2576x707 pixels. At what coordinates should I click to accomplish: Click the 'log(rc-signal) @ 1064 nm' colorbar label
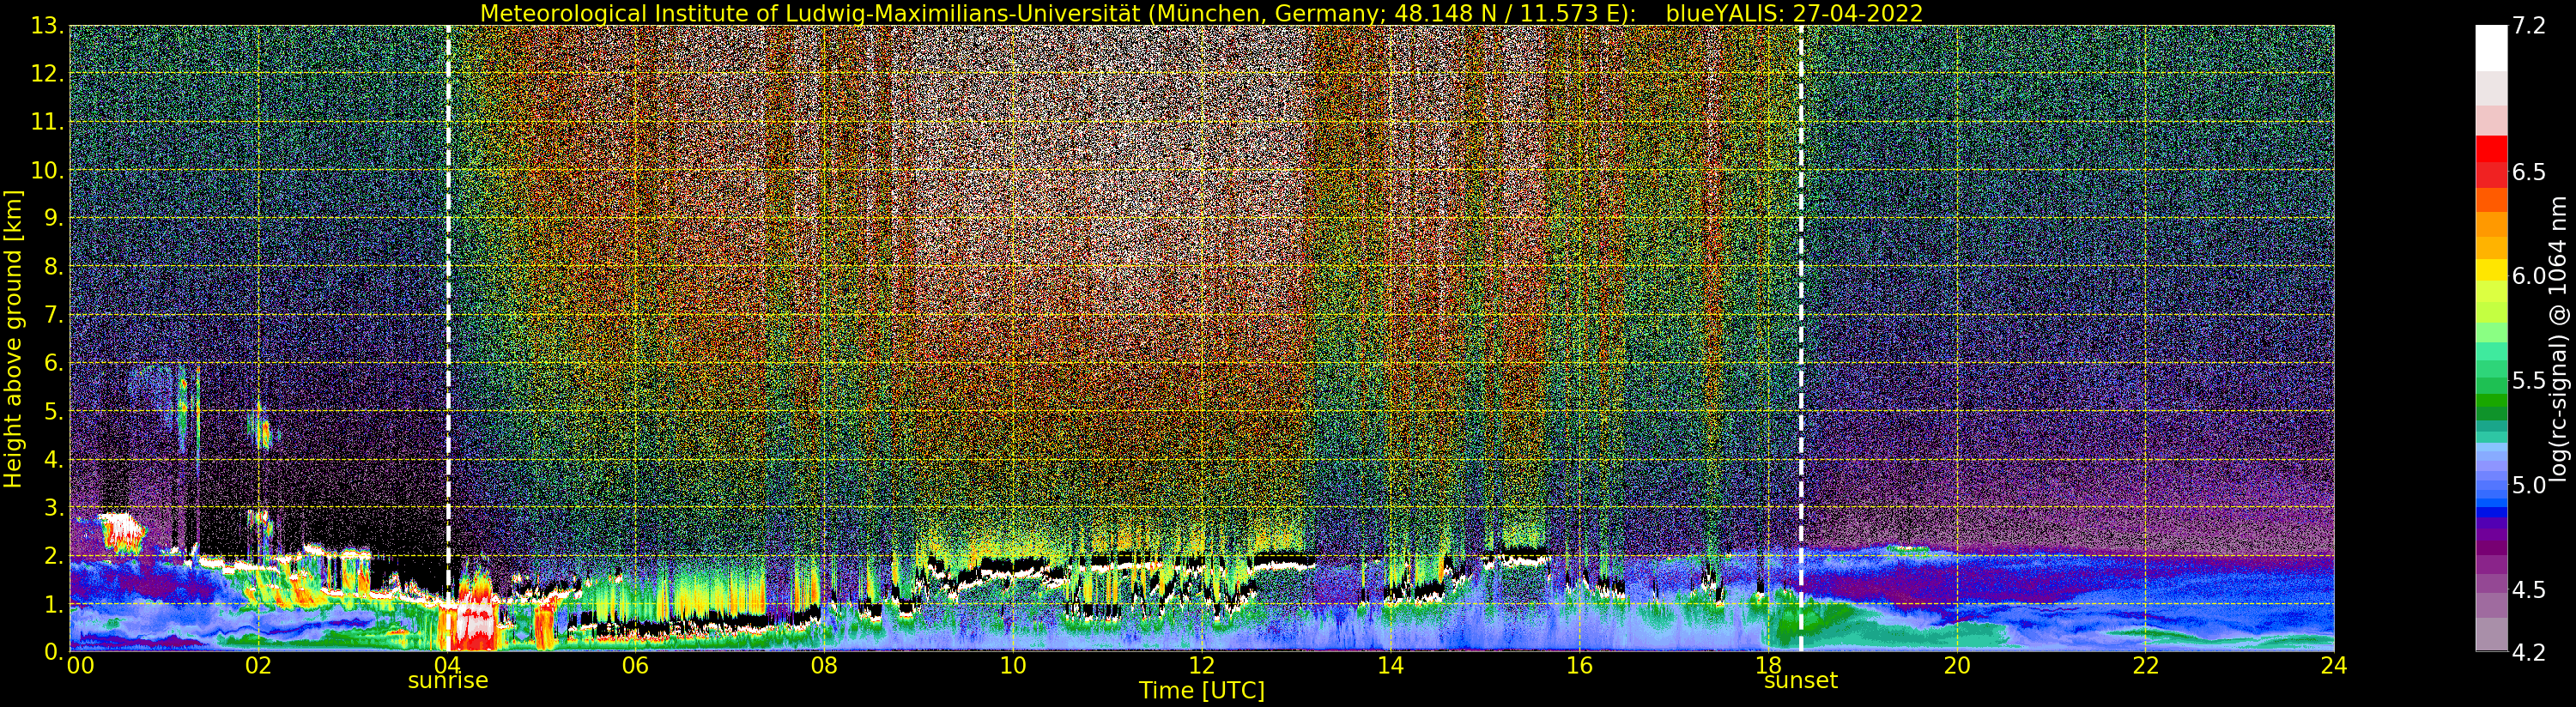coord(2559,338)
